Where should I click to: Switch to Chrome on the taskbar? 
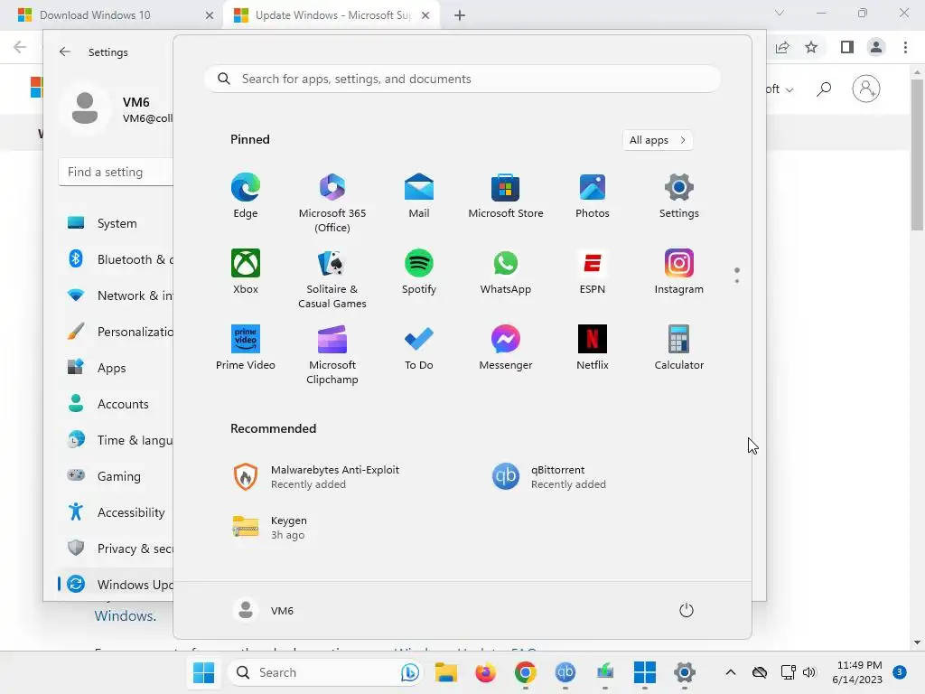point(525,672)
